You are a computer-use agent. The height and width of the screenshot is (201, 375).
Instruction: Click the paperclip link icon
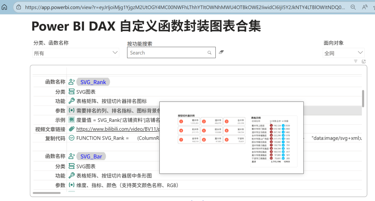pos(72,129)
